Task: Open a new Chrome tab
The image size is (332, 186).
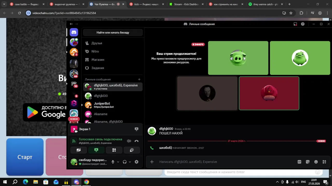Action: [289, 4]
